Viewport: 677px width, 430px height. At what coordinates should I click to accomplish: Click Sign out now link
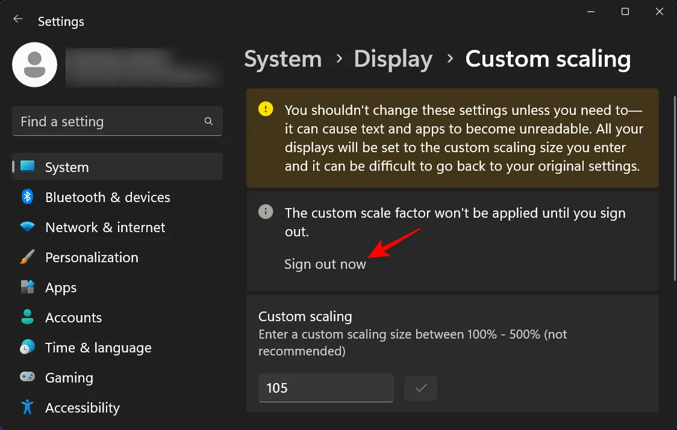[x=325, y=265]
